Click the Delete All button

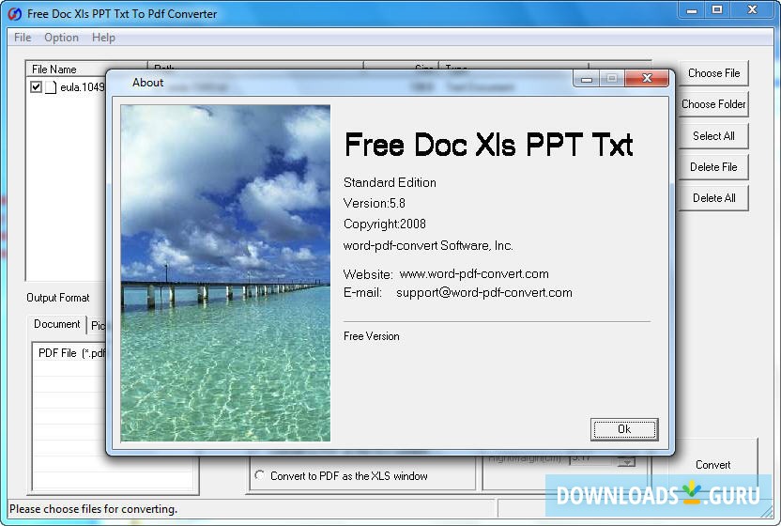click(713, 198)
